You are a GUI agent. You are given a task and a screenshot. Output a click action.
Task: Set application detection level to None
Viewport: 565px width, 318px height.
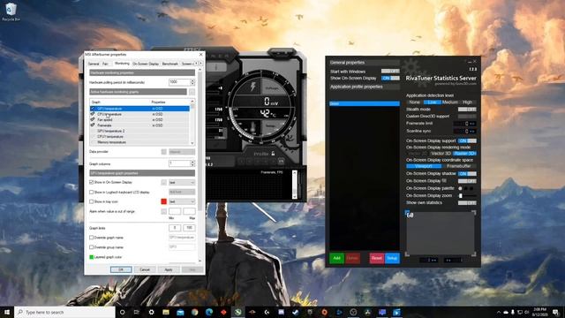(x=415, y=102)
